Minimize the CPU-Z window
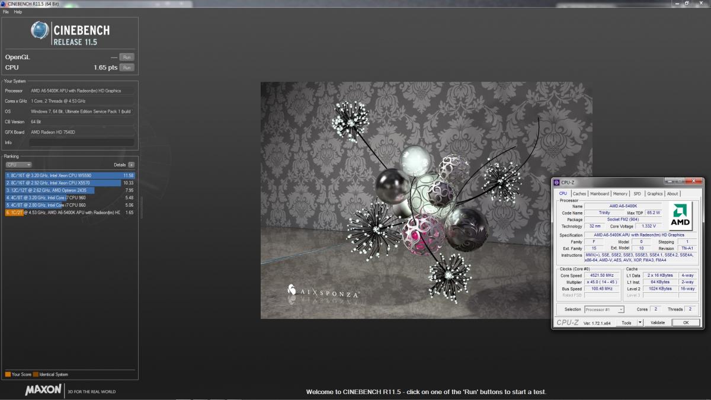711x400 pixels. click(x=669, y=182)
